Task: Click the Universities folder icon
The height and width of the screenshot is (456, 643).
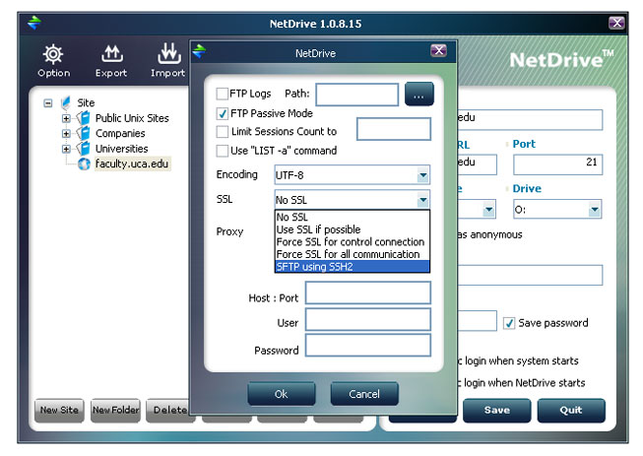Action: tap(84, 149)
